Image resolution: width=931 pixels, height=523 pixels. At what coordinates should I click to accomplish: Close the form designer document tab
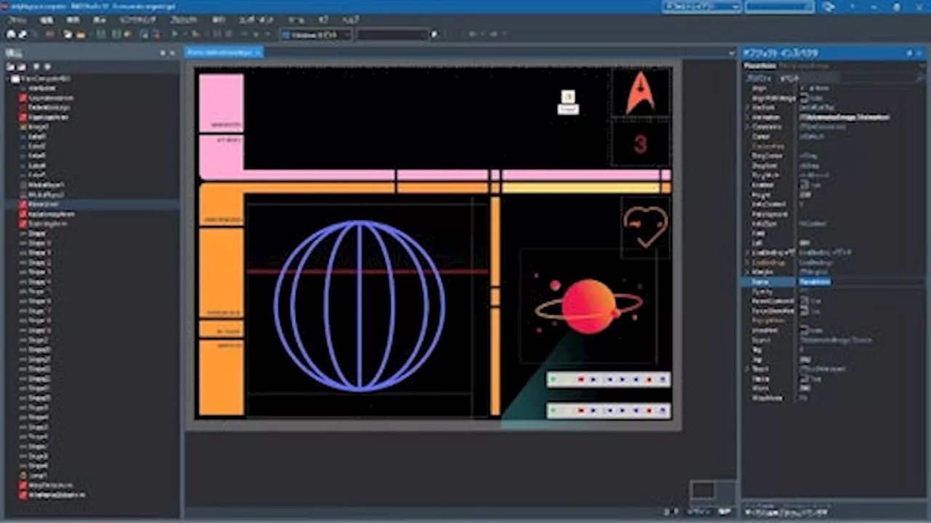[257, 52]
